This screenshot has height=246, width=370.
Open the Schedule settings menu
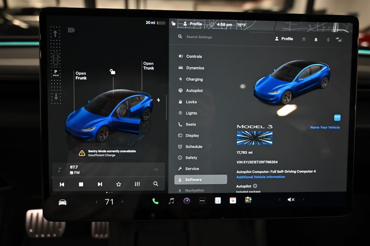point(190,147)
